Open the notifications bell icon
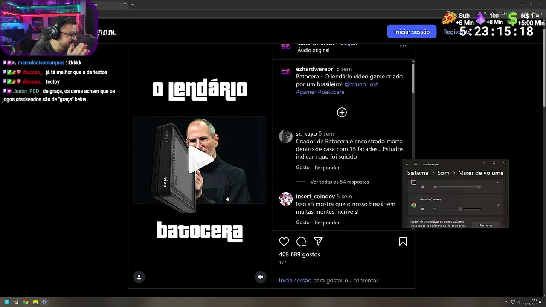Image resolution: width=546 pixels, height=307 pixels. (x=541, y=302)
